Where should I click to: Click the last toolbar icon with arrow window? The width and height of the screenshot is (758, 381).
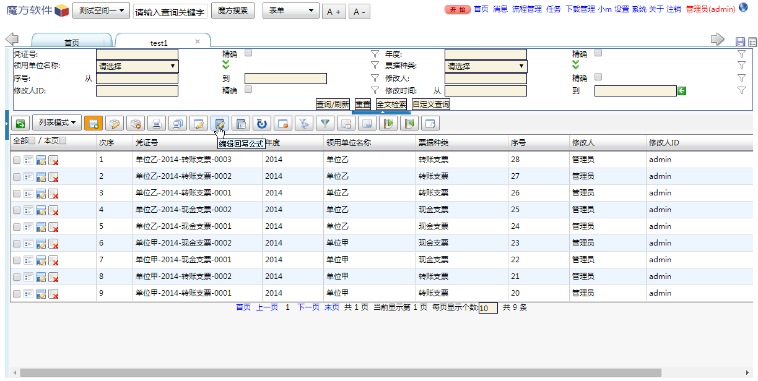pyautogui.click(x=430, y=123)
